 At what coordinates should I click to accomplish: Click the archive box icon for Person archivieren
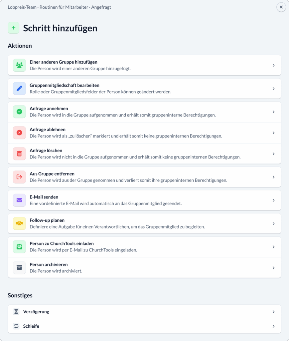[19, 267]
